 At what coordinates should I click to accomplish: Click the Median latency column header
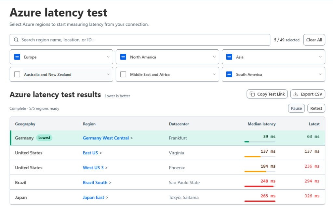pyautogui.click(x=262, y=124)
